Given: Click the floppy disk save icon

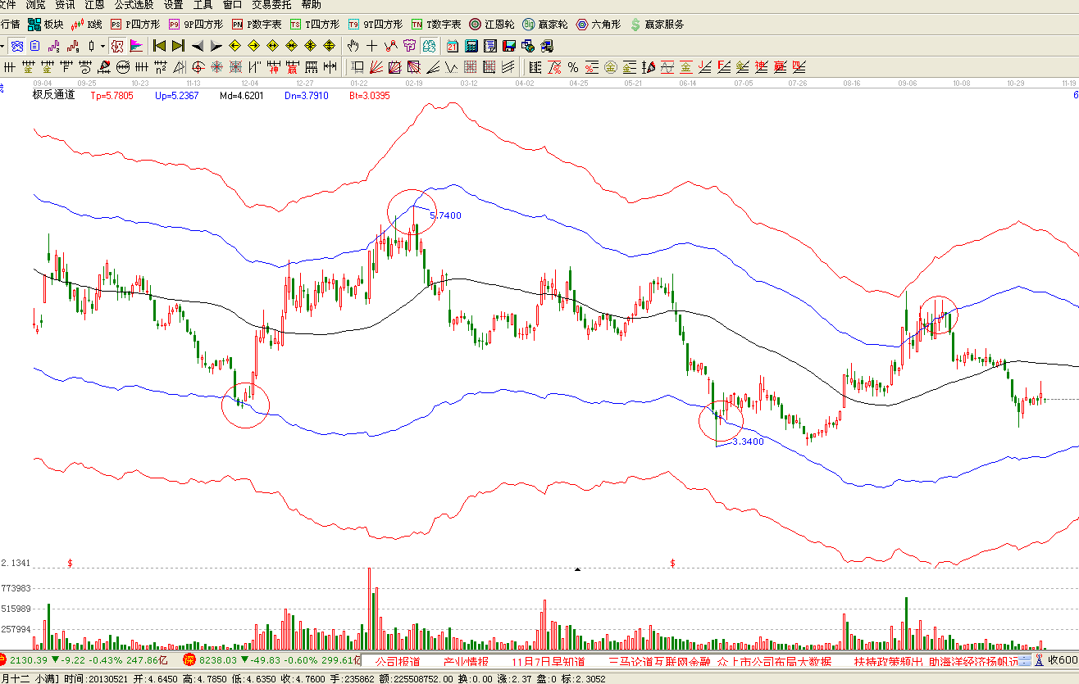Looking at the screenshot, I should [x=508, y=46].
